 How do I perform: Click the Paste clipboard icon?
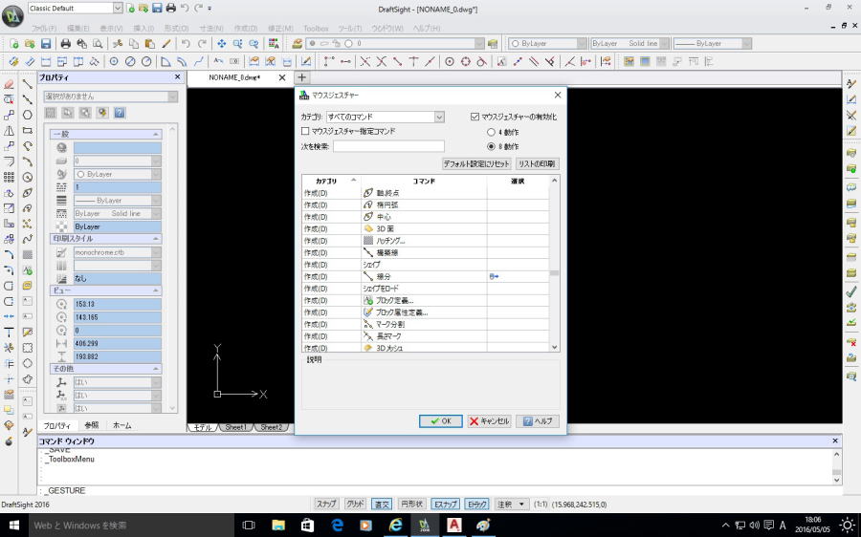[x=149, y=43]
